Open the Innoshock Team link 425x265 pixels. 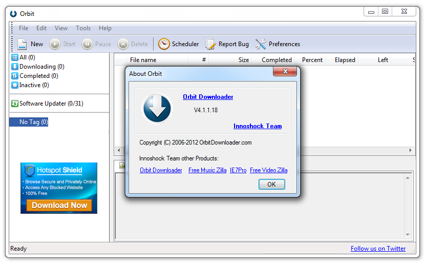coord(258,126)
